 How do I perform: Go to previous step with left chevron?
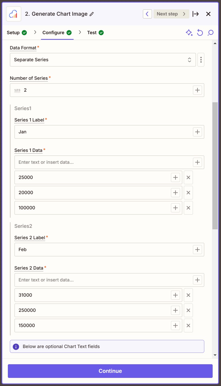pyautogui.click(x=147, y=14)
